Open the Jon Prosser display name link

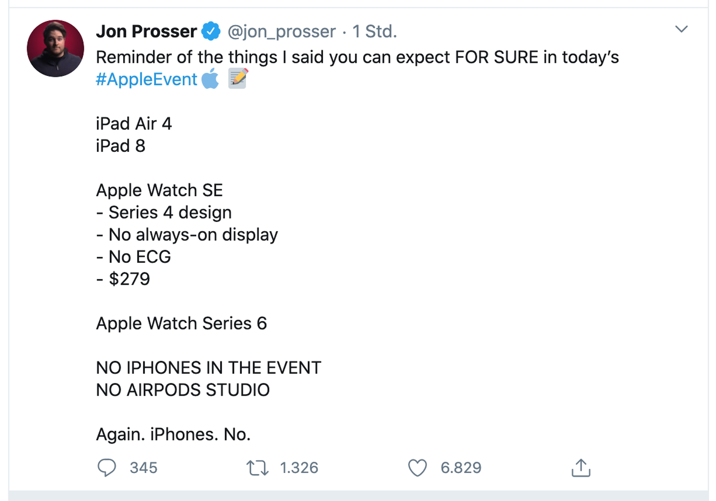click(x=146, y=31)
